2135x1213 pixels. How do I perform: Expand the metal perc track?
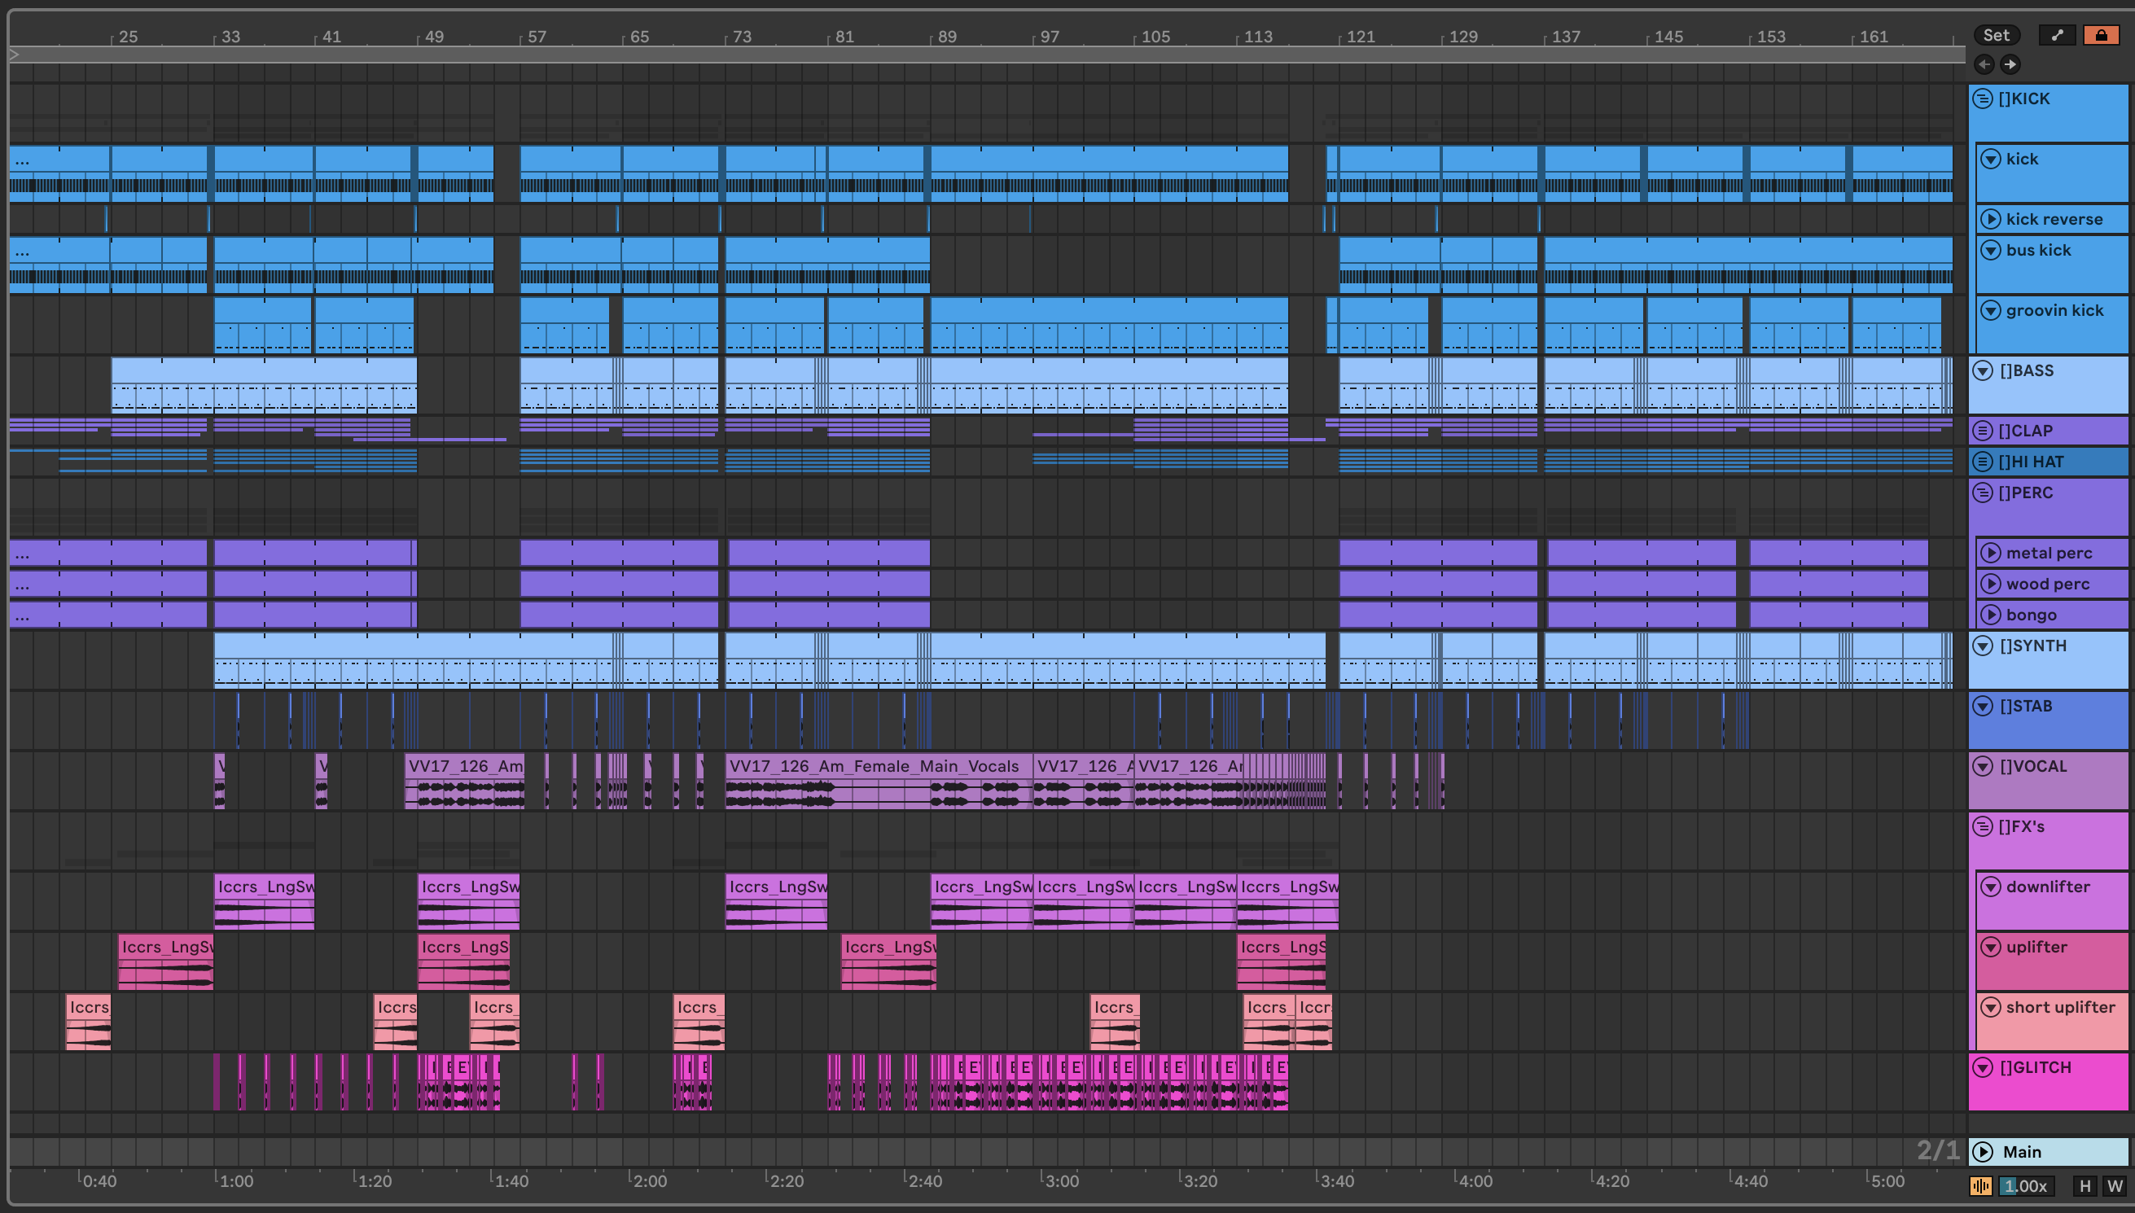[x=1991, y=554]
